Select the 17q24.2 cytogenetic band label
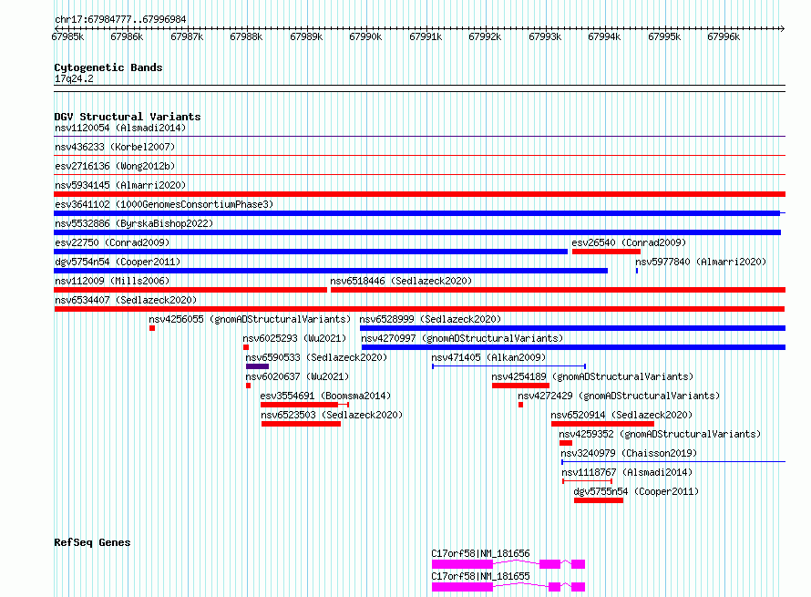This screenshot has height=597, width=811. [x=74, y=78]
